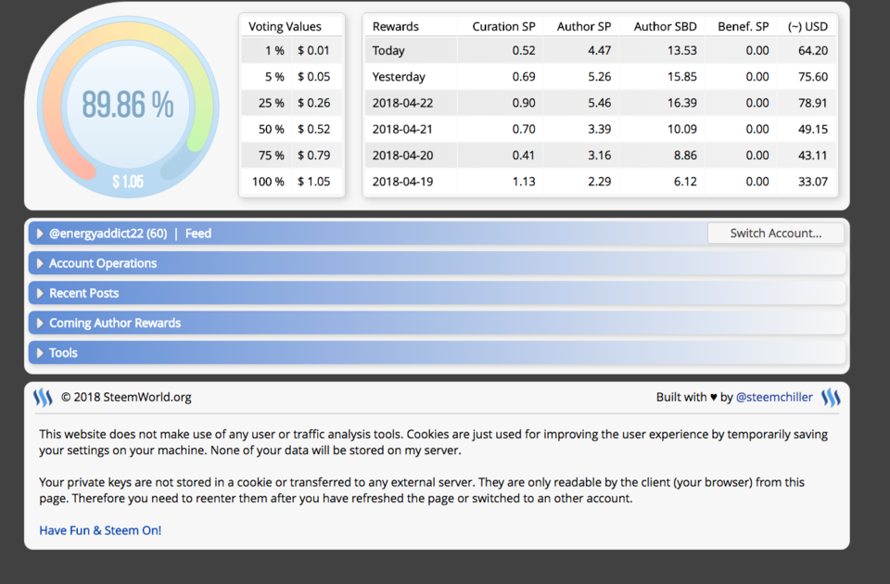Click the Steem logo after @steemchiller
890x584 pixels.
(831, 398)
